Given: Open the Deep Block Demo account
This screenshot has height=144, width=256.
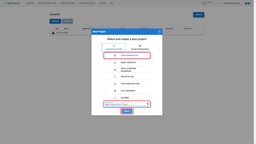Looking at the screenshot, I should click(232, 3).
